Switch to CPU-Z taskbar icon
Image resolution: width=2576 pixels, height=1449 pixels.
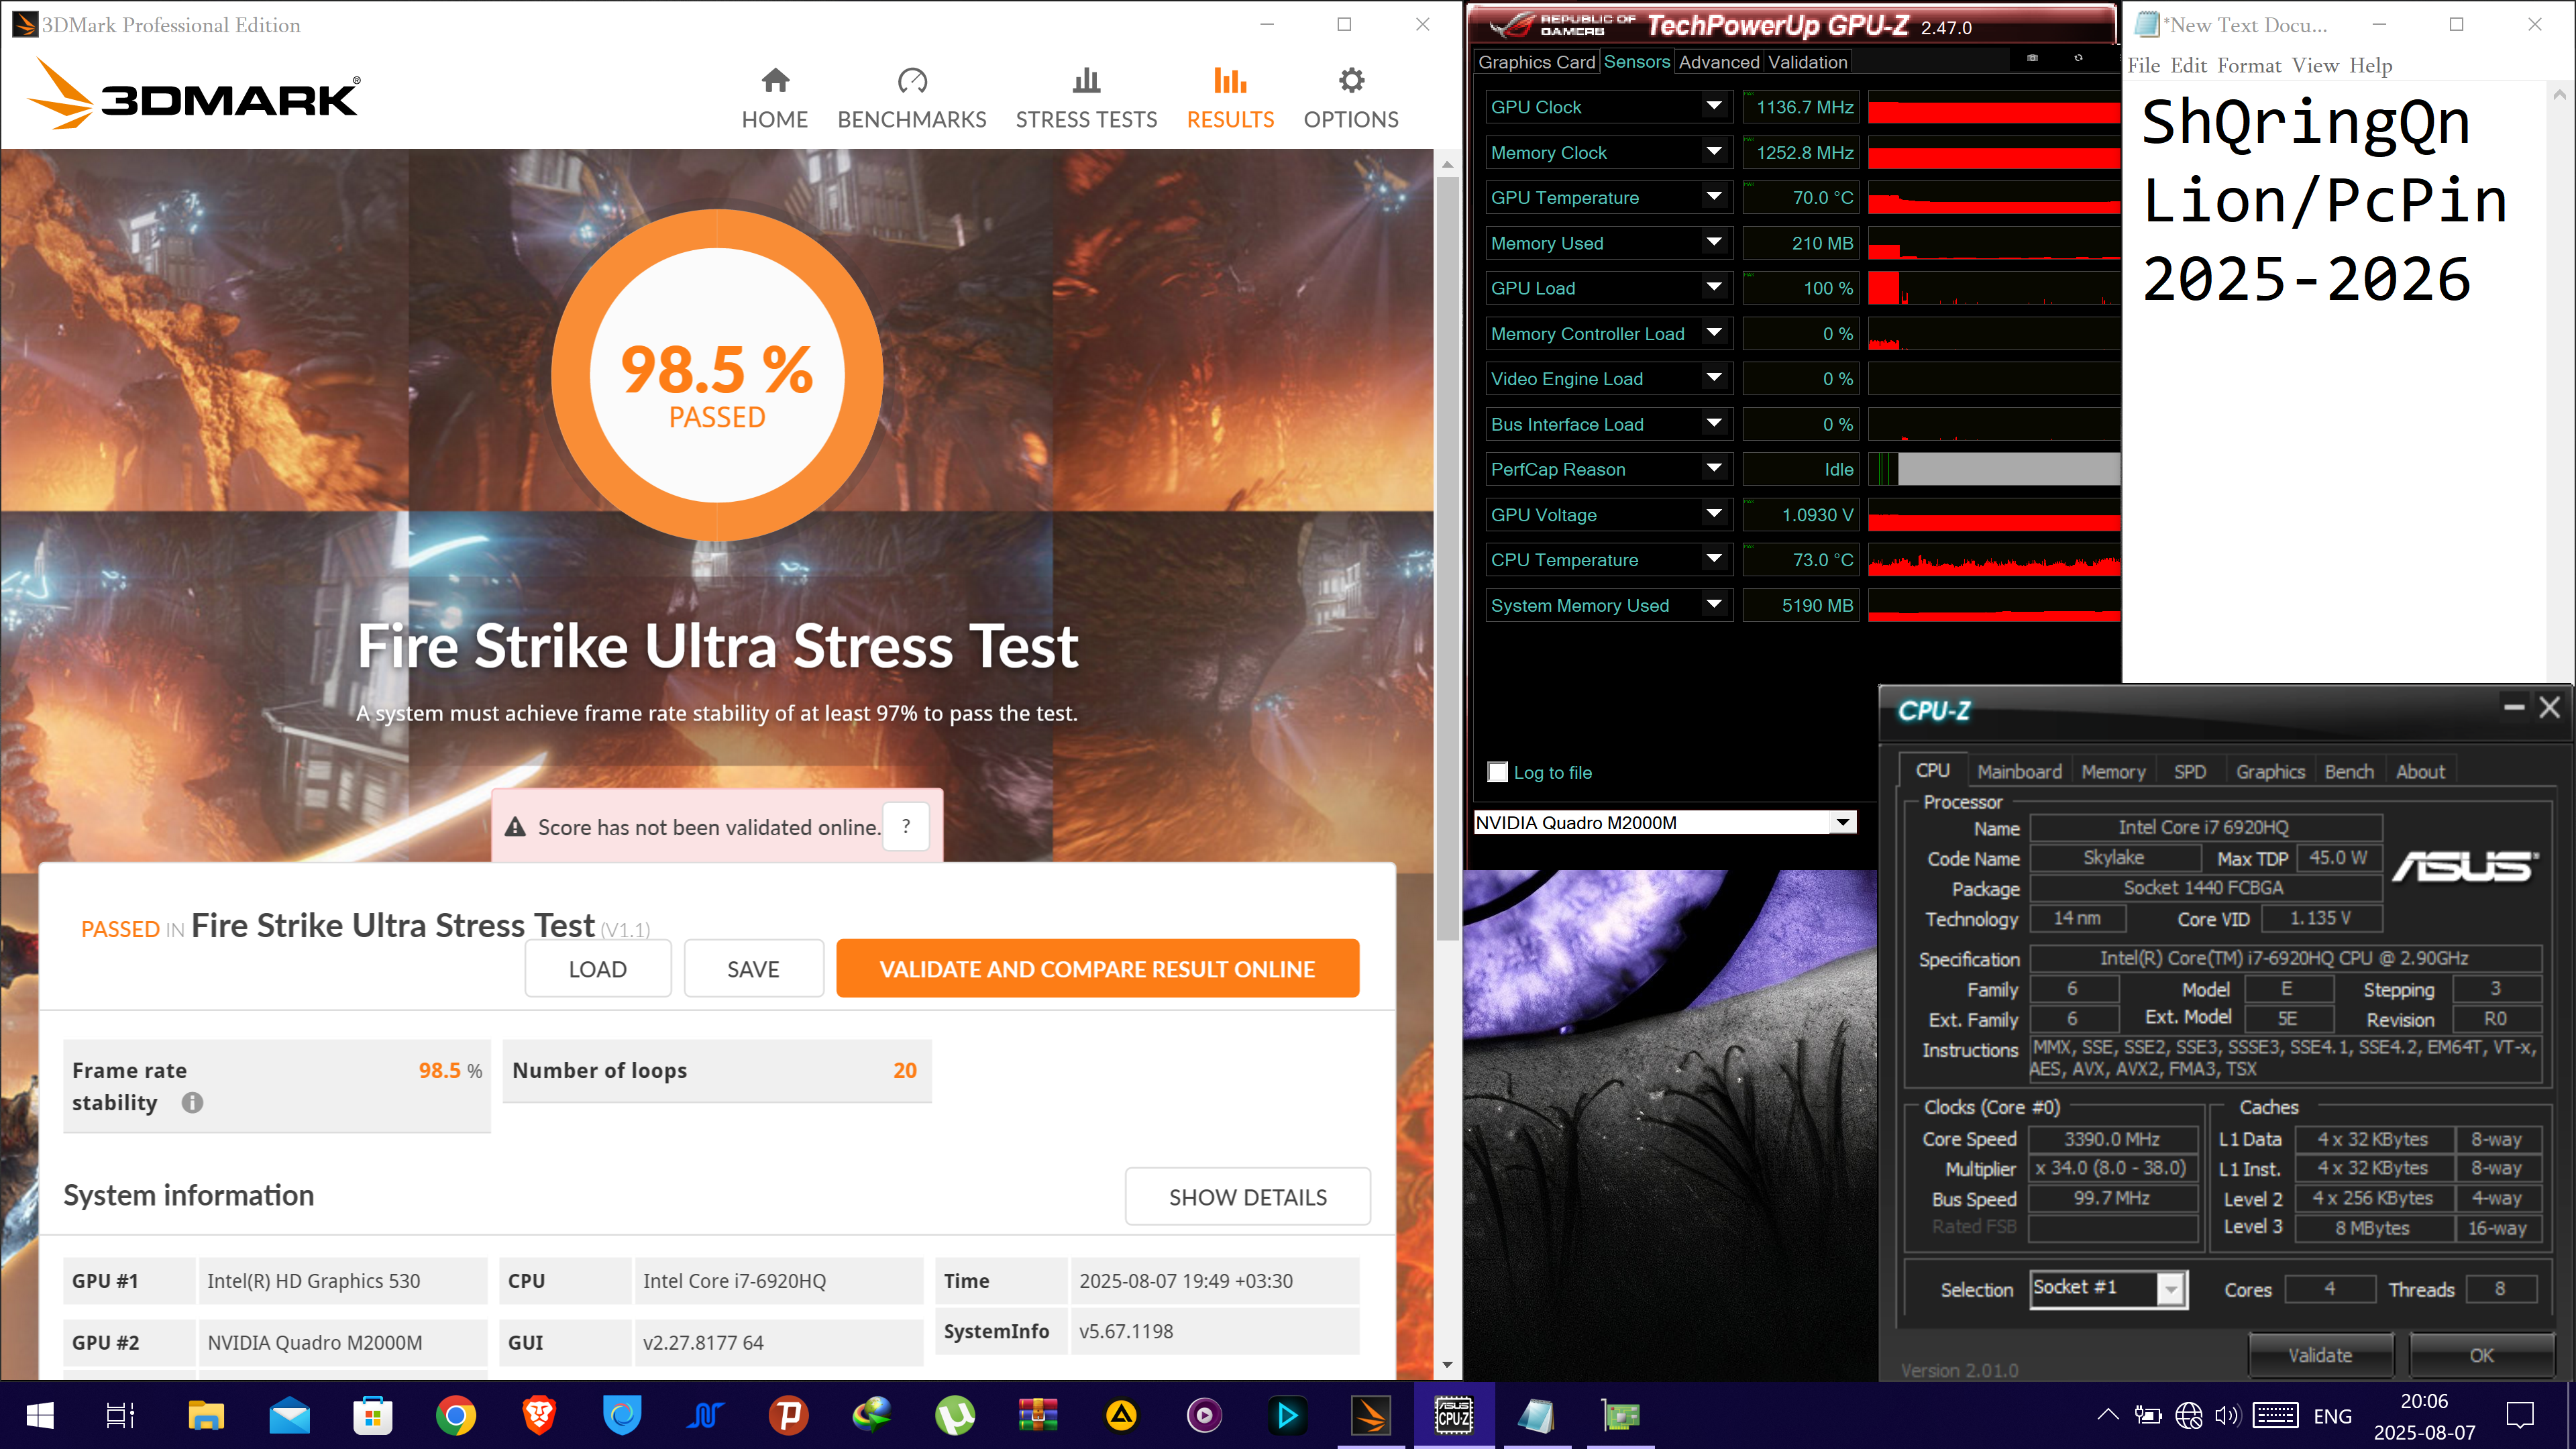coord(1454,1415)
